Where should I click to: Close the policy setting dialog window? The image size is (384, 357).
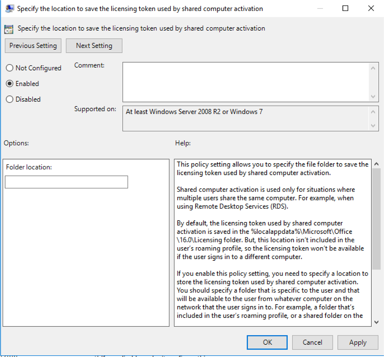[x=371, y=8]
